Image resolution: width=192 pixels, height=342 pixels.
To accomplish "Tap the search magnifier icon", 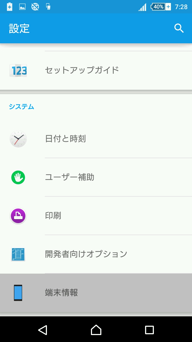I will pyautogui.click(x=179, y=28).
